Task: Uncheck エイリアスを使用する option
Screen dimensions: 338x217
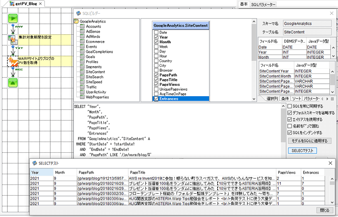Action: [x=290, y=120]
